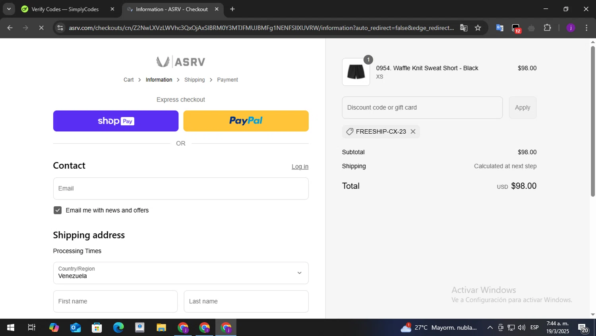
Task: View site information icon in address bar
Action: 60,28
